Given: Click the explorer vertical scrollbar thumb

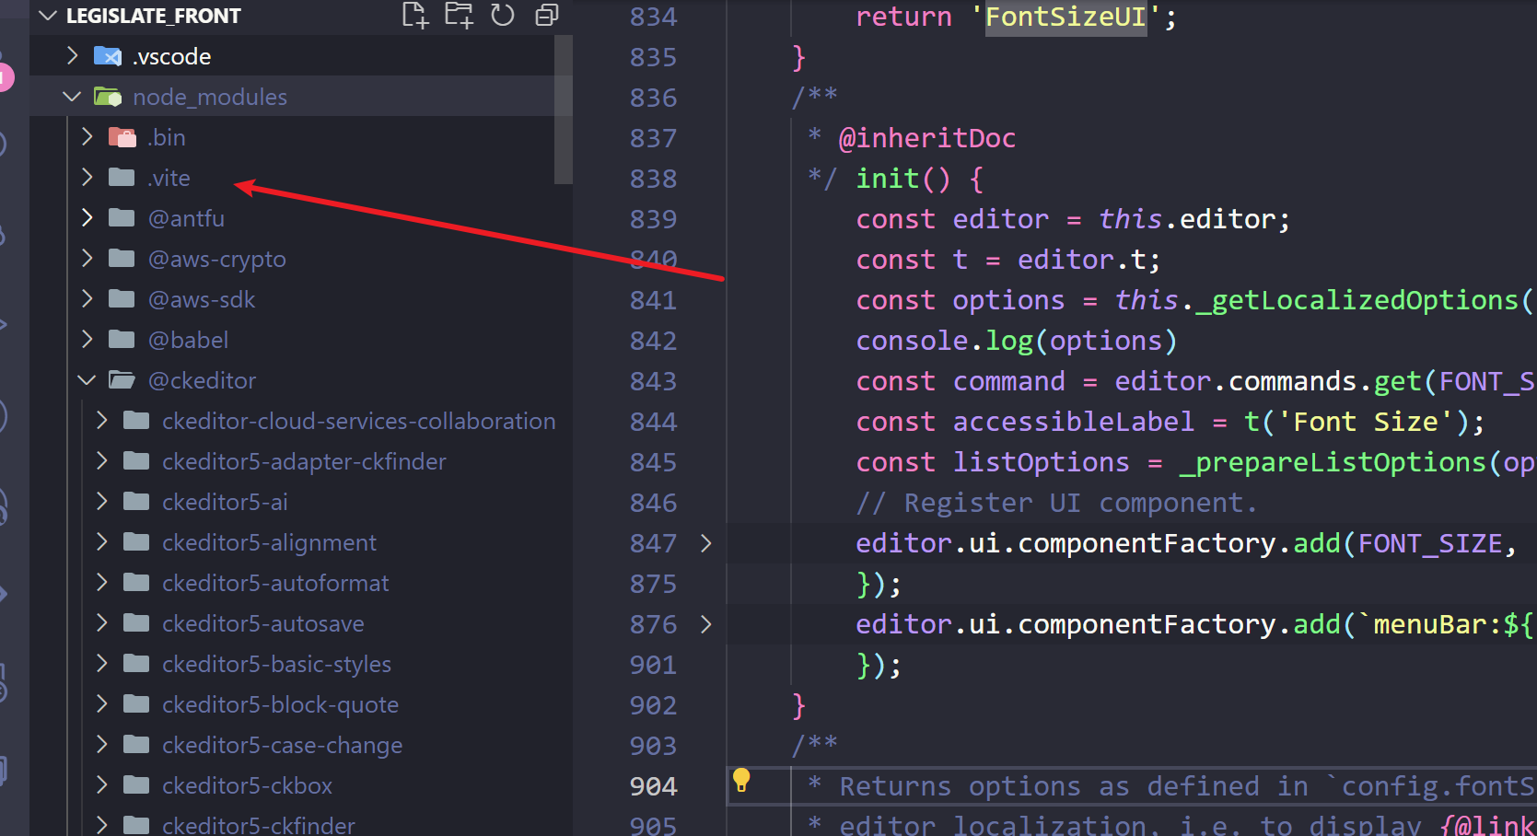Looking at the screenshot, I should 564,110.
